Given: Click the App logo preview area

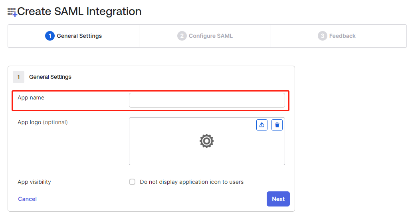Looking at the screenshot, I should [207, 141].
